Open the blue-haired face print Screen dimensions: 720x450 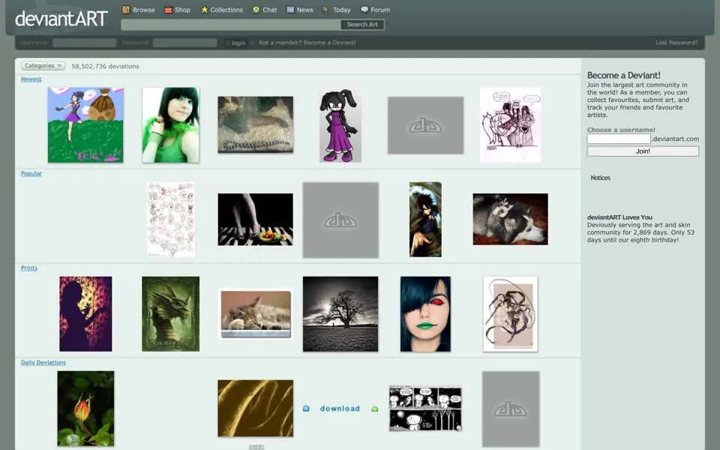pyautogui.click(x=426, y=314)
